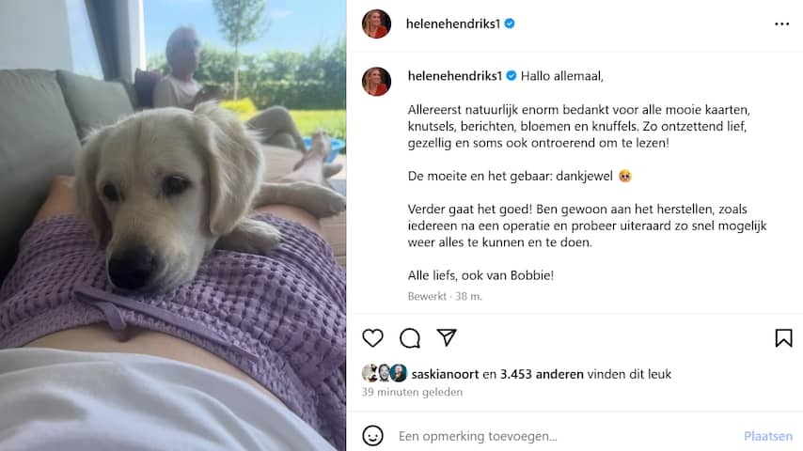The image size is (803, 451).
Task: View the 3.453 anderen likes list
Action: click(x=542, y=374)
